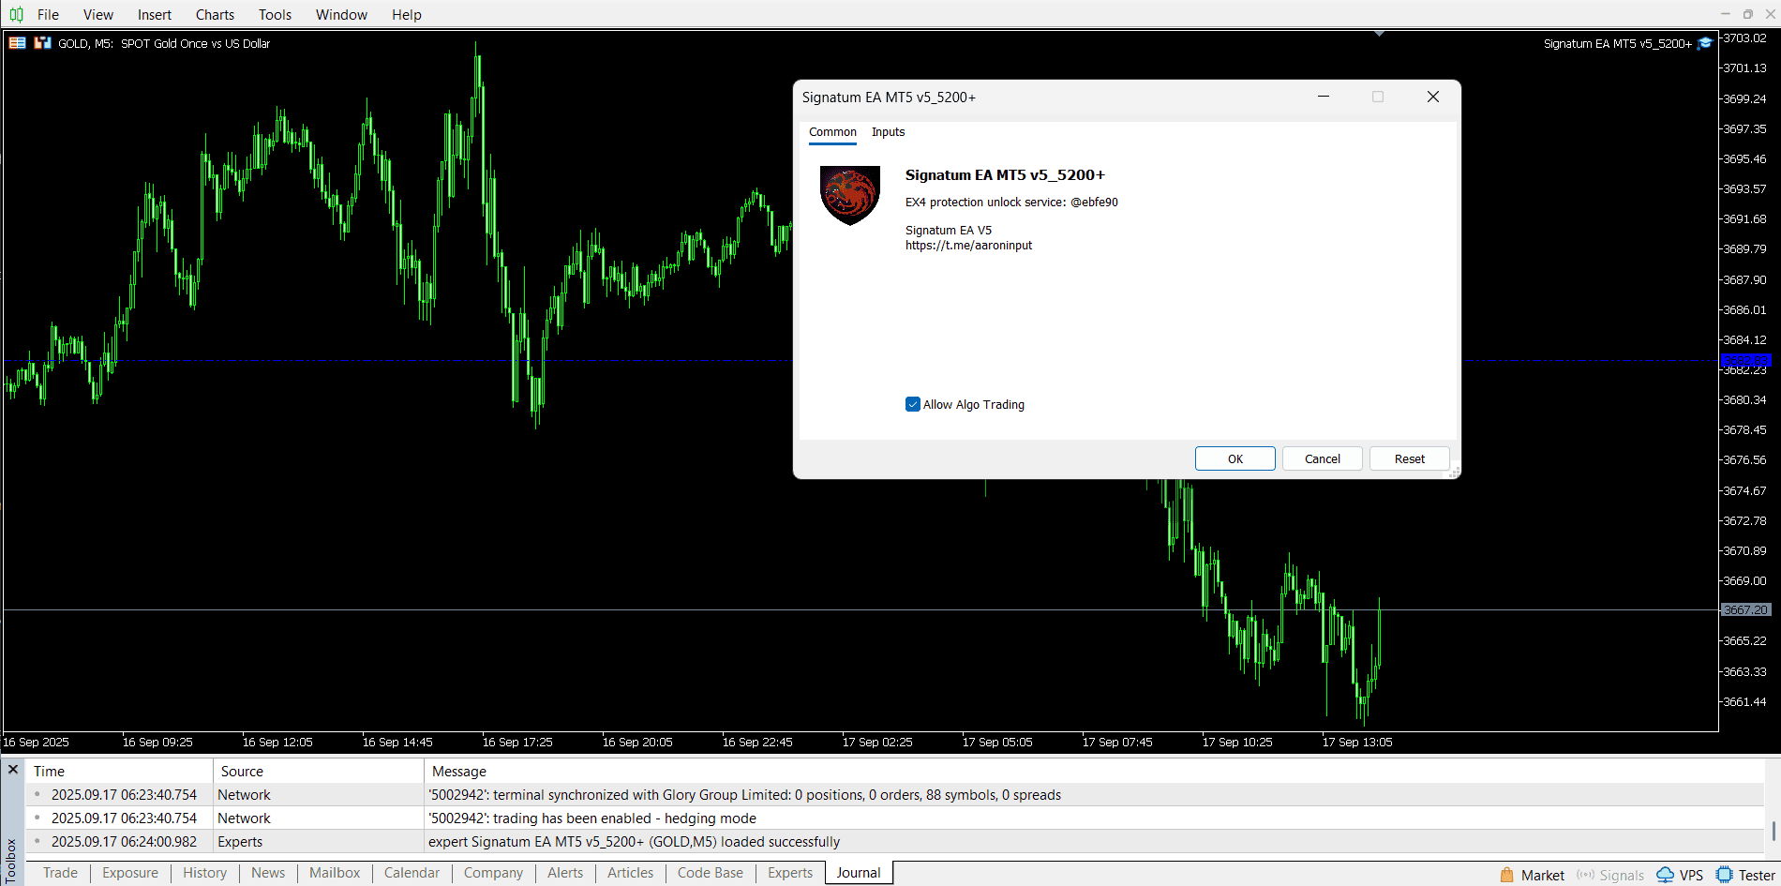Screen dimensions: 1781x886
Task: Switch to the Inputs tab
Action: click(888, 132)
